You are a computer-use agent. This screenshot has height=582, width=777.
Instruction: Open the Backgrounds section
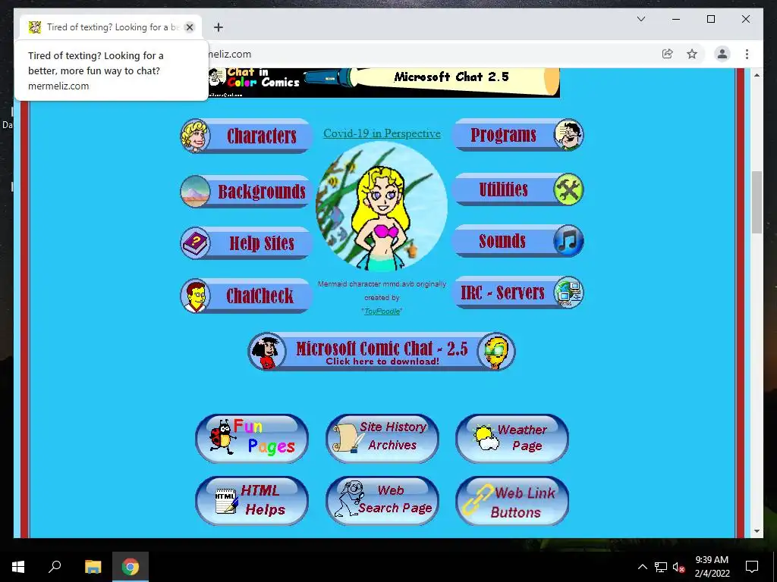(x=247, y=191)
